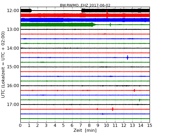
Task: Click the red spike near minute 10 at 12:15
Action: tap(107, 14)
